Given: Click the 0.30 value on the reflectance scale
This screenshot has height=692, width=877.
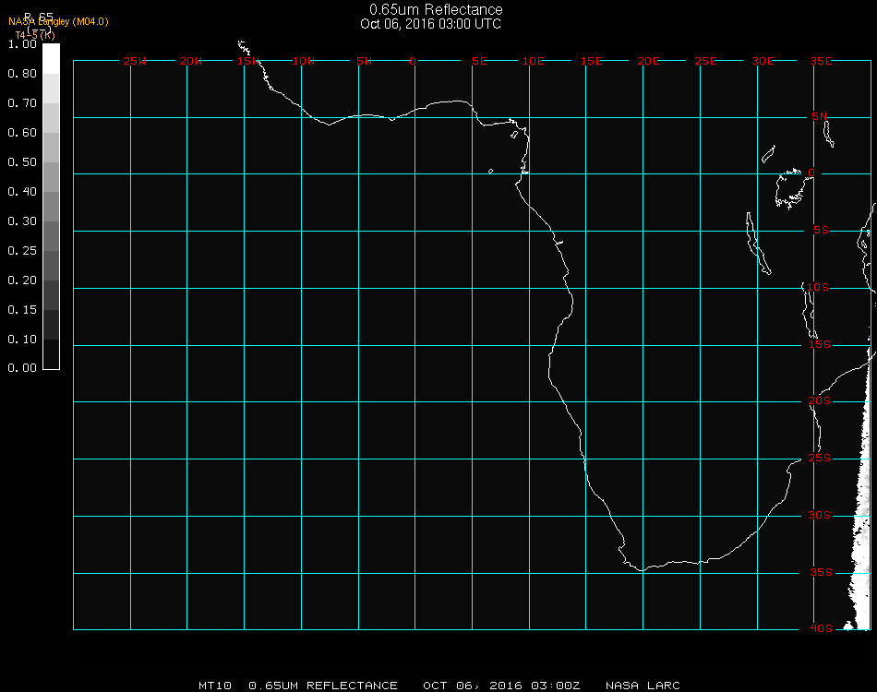Looking at the screenshot, I should [x=22, y=221].
